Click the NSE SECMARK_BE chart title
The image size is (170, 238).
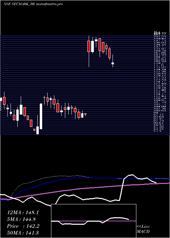pos(33,4)
